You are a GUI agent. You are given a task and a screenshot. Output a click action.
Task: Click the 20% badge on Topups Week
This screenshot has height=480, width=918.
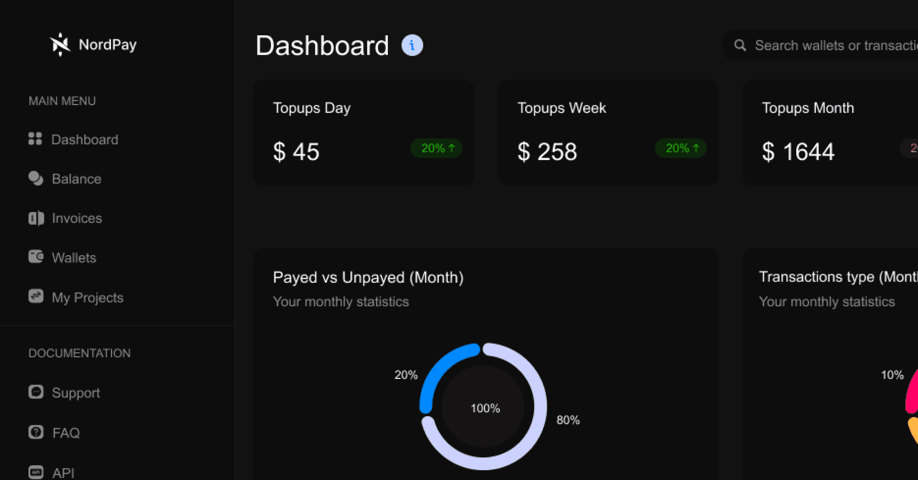[681, 148]
